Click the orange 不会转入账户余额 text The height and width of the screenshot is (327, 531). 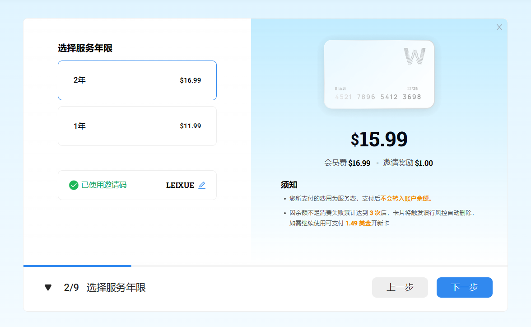coord(406,198)
